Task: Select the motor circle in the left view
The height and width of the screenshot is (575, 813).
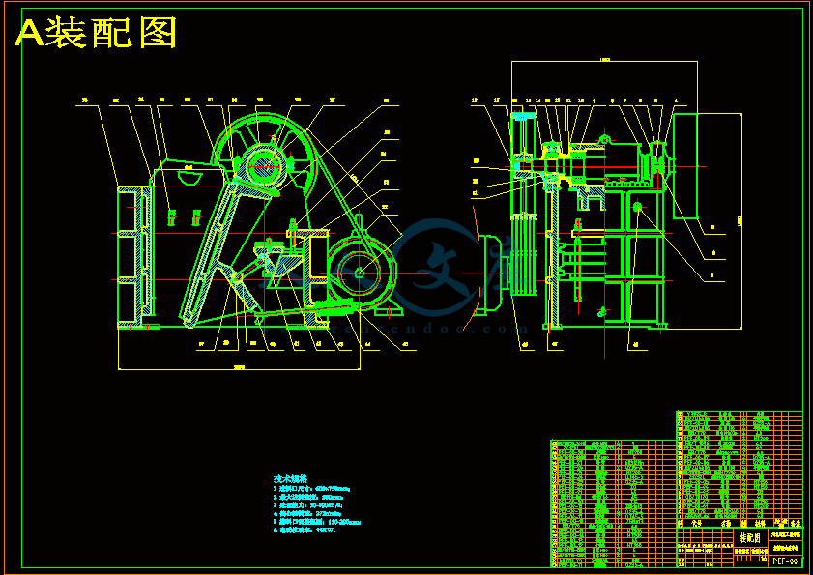Action: click(361, 273)
